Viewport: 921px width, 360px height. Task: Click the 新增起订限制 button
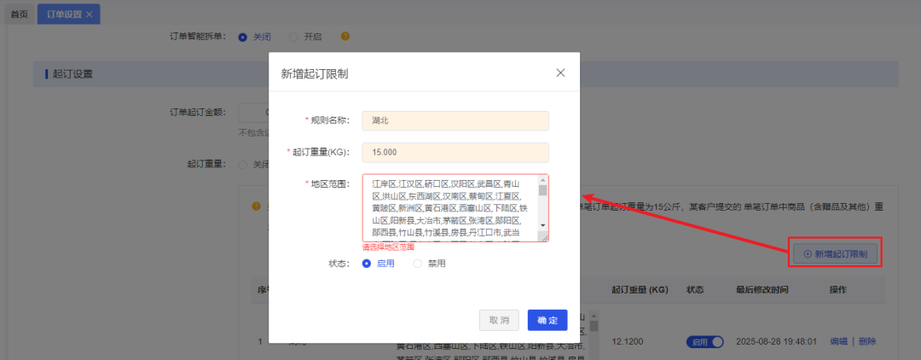point(834,253)
